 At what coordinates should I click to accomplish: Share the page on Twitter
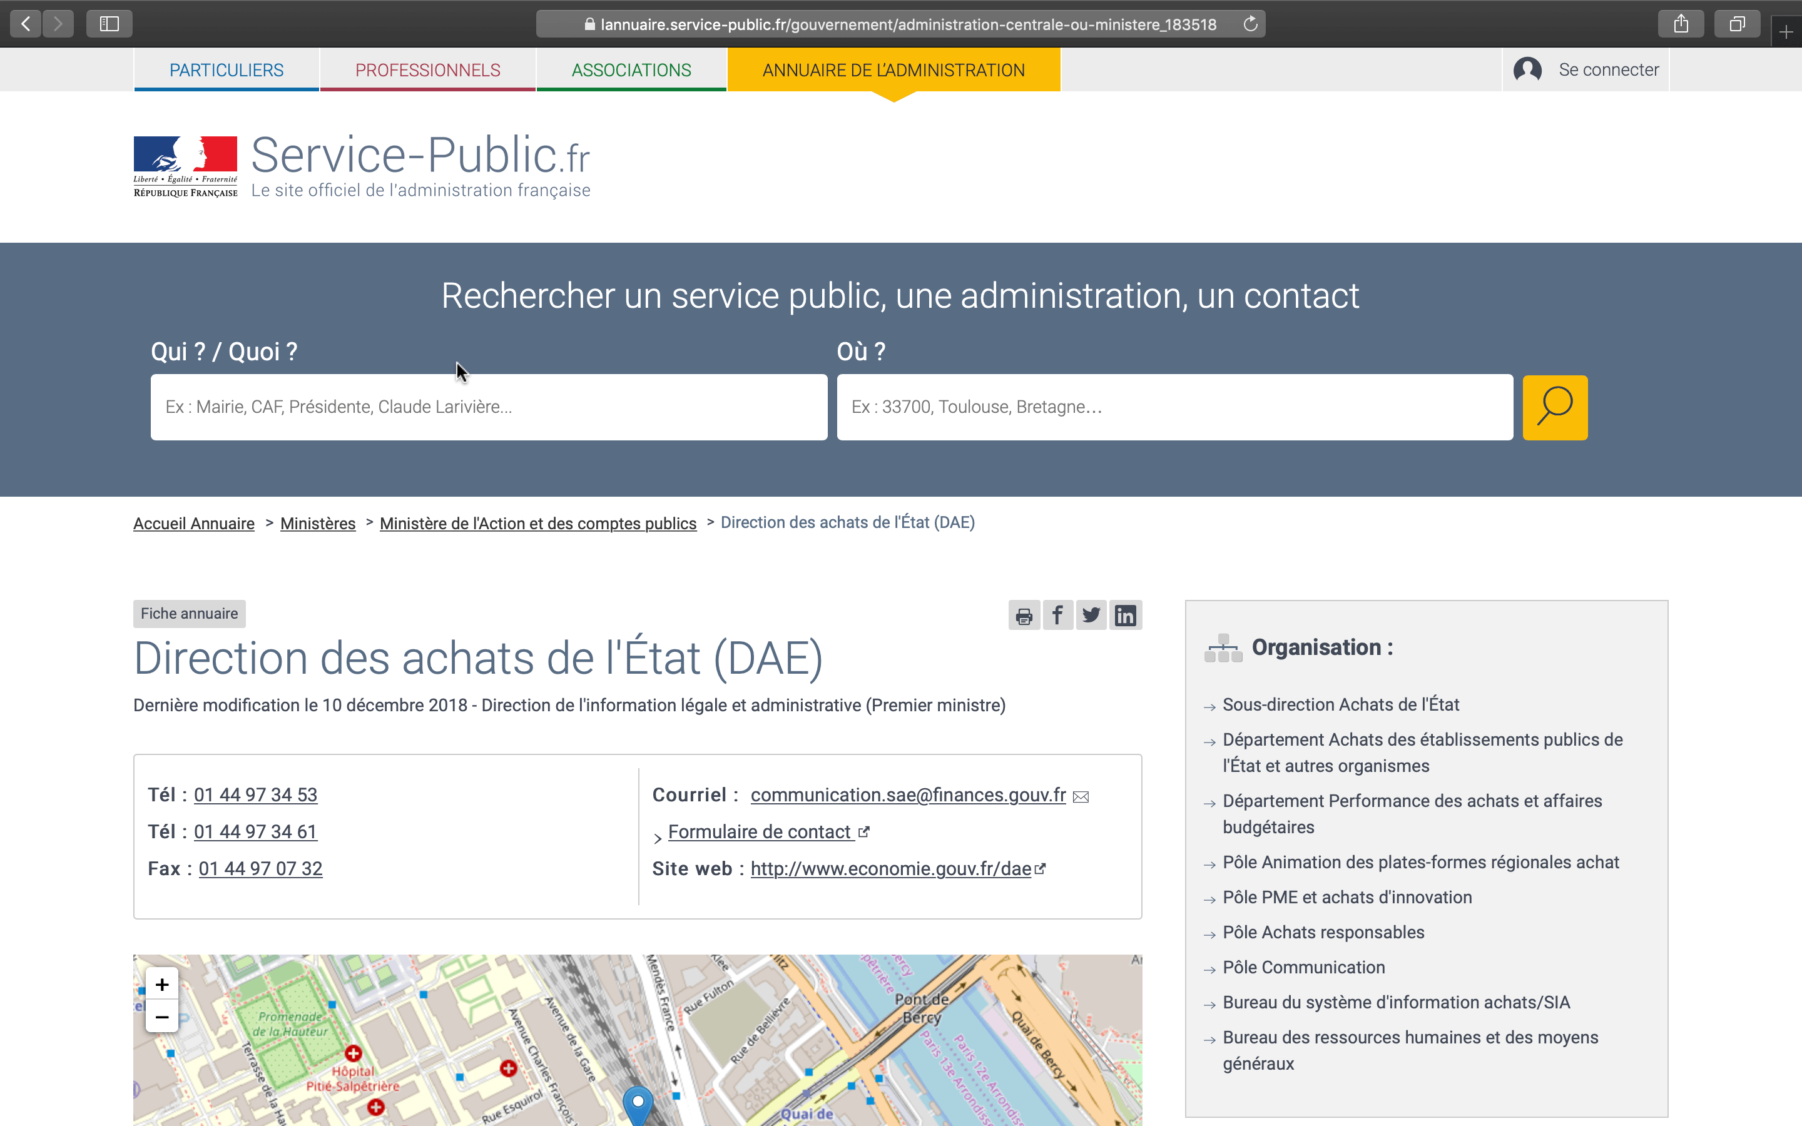pos(1091,615)
